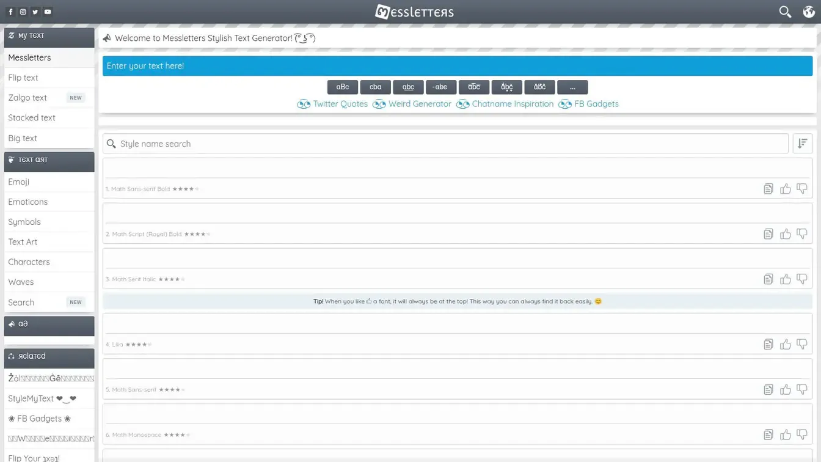Thumbs up Math Script (Royal) Bold
This screenshot has height=462, width=821.
click(x=785, y=234)
